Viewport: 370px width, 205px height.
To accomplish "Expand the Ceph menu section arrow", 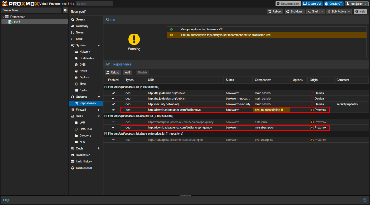I will coord(99,148).
